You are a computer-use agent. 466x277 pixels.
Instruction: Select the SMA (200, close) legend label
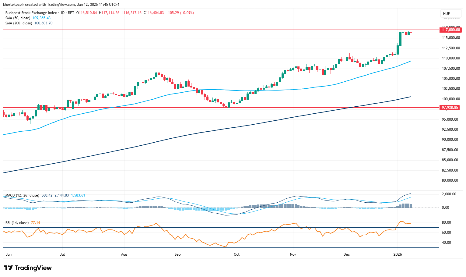[x=19, y=23]
